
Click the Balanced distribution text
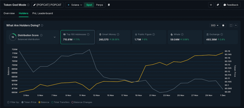pos(29,39)
